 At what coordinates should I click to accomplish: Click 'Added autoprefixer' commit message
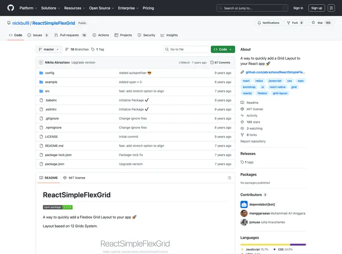135,73
